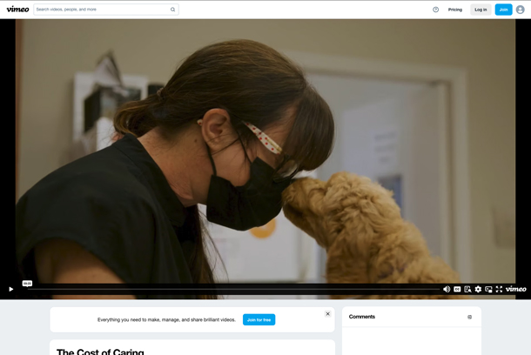The image size is (531, 355).
Task: Dismiss the promo banner with the X
Action: 327,314
